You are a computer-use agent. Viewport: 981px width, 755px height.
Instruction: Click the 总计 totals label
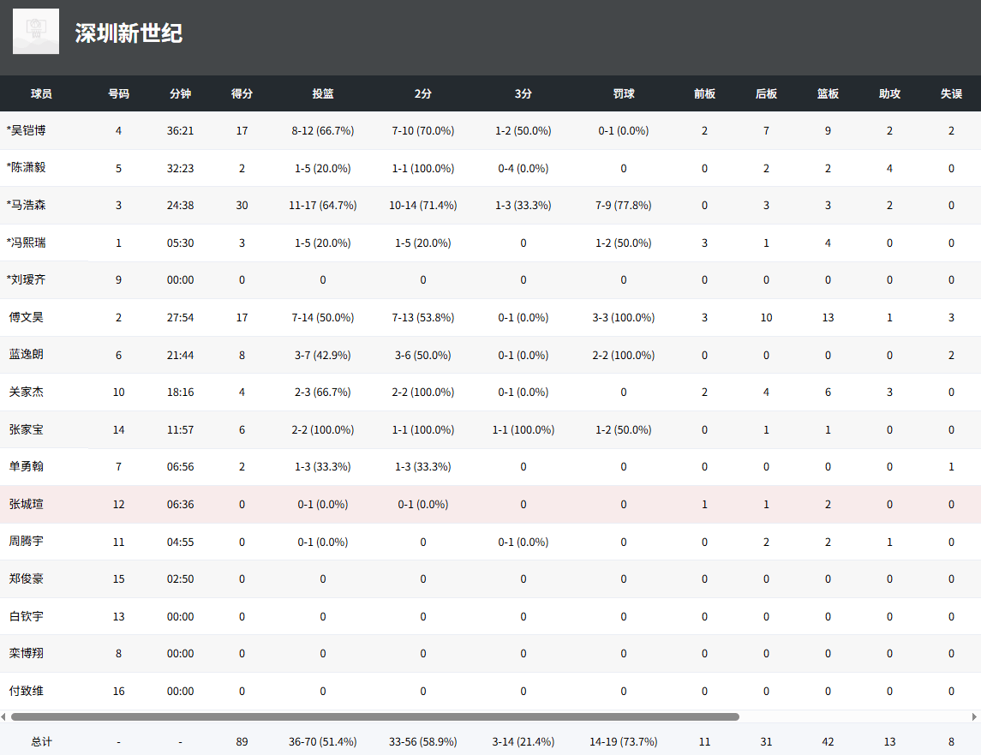coord(41,742)
